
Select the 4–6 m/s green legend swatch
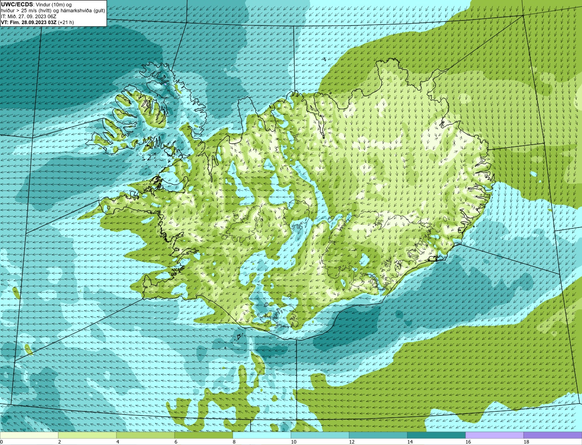145,435
